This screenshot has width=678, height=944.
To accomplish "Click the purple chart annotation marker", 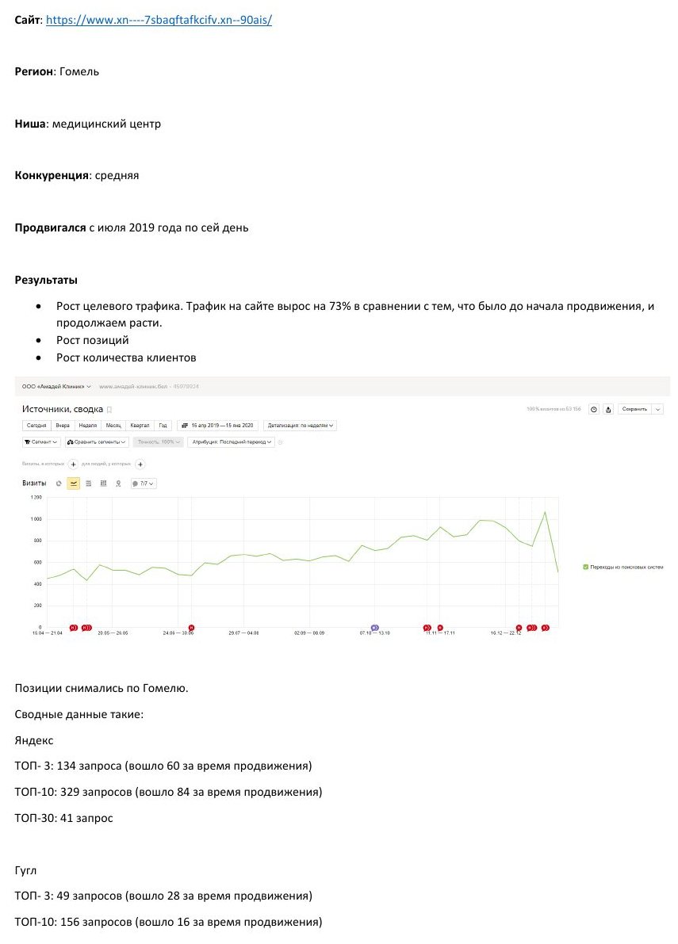I will pos(374,628).
